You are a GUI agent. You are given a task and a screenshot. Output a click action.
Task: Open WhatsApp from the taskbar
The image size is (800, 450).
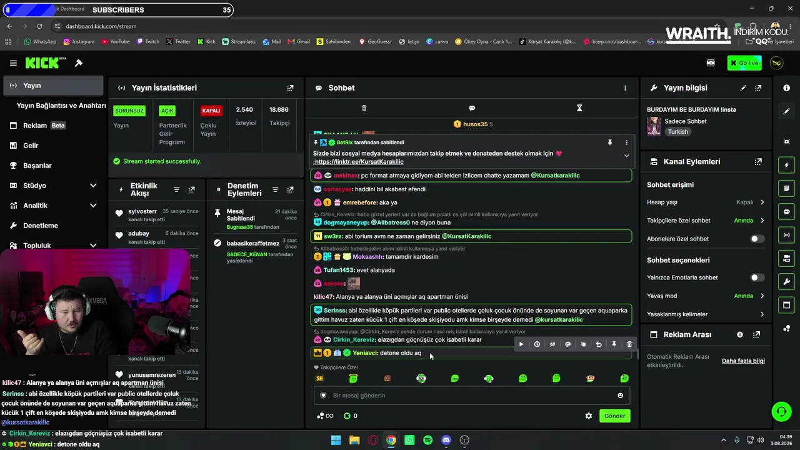pyautogui.click(x=409, y=440)
